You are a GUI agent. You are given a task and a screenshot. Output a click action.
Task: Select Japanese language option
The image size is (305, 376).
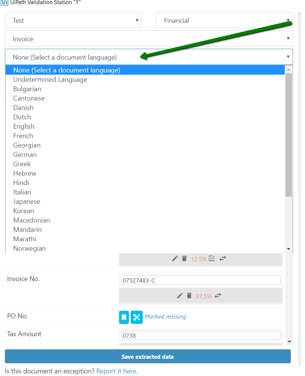pos(145,201)
